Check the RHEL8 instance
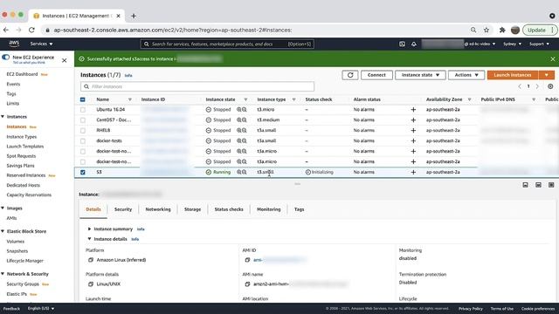This screenshot has width=559, height=314. click(83, 130)
